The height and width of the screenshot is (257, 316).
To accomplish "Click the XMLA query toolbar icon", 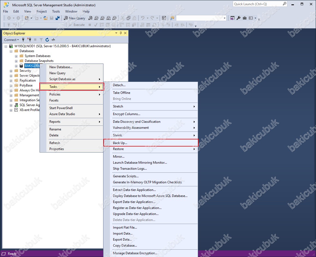I will 108,18.
